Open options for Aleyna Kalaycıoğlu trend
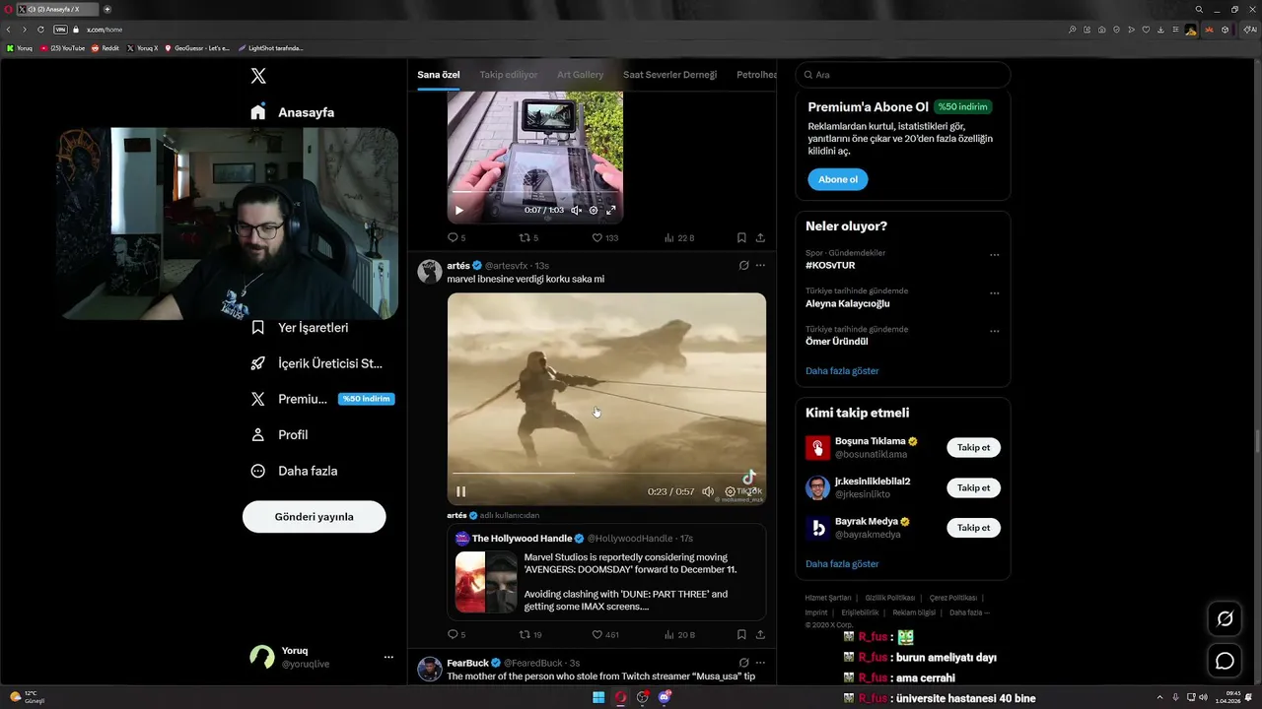The width and height of the screenshot is (1262, 709). point(994,293)
